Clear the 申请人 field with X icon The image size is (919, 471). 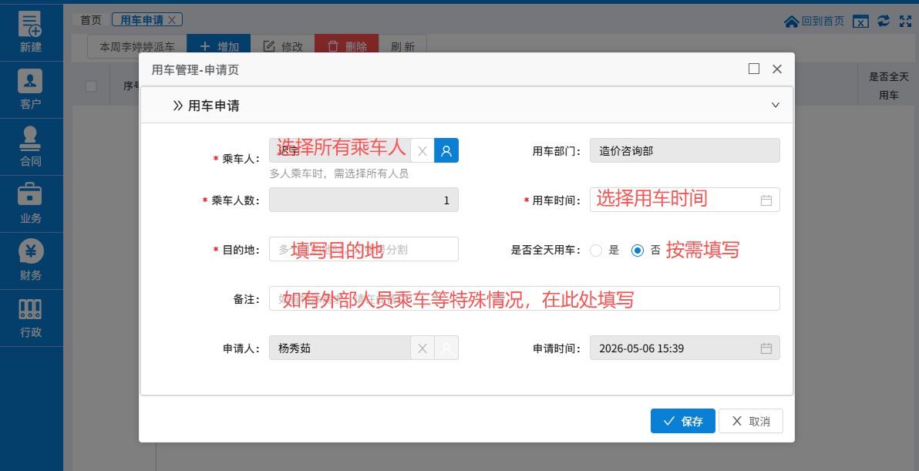pyautogui.click(x=422, y=348)
